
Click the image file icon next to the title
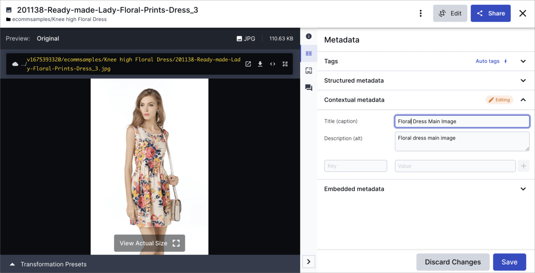9,10
